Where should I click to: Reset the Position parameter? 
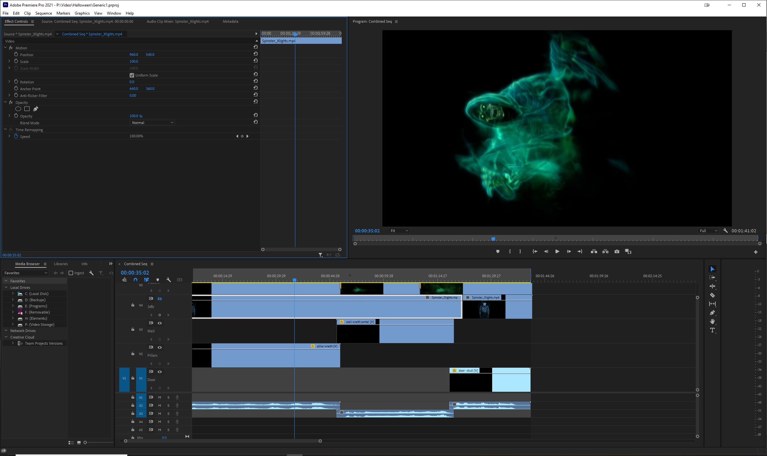pos(256,54)
